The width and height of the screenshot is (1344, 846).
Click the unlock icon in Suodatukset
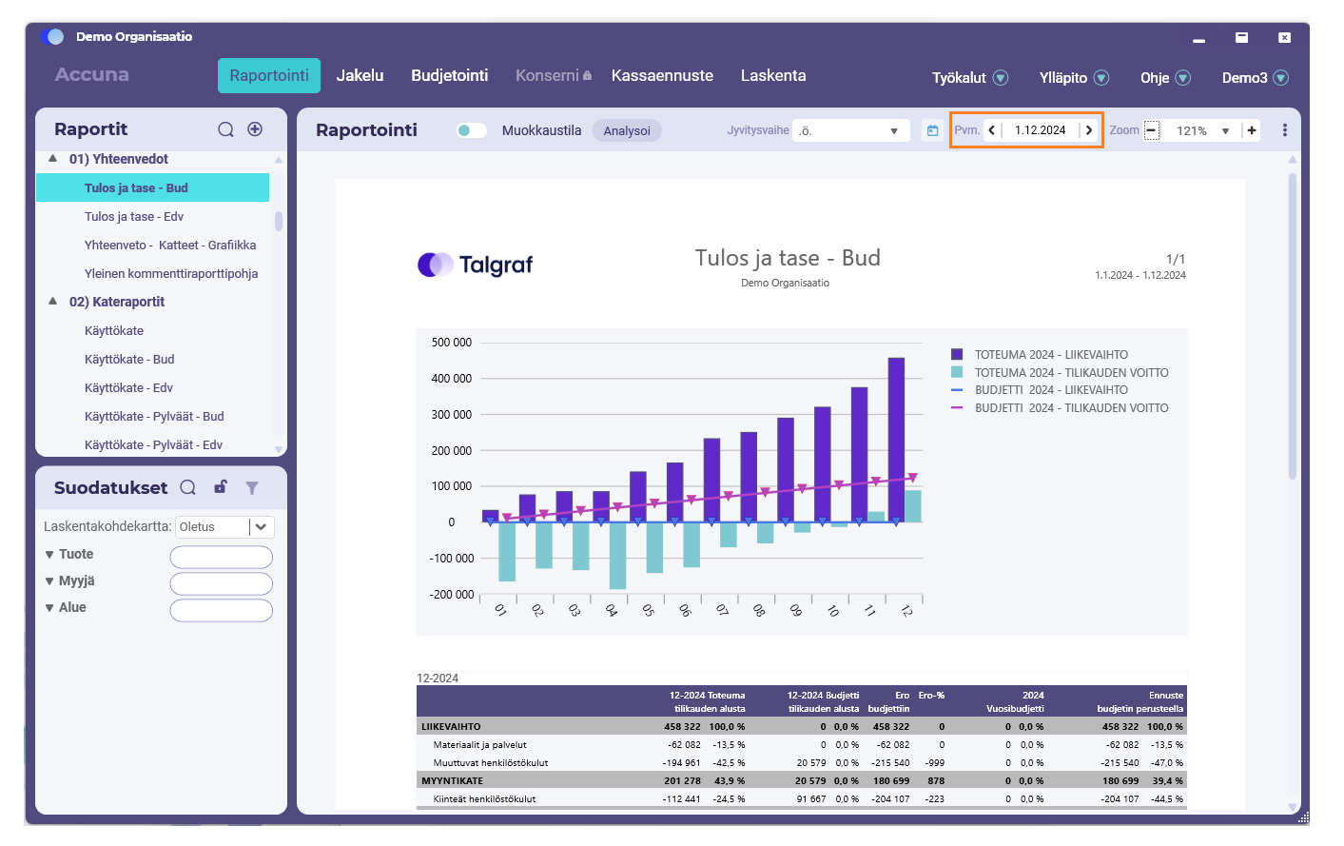(x=221, y=487)
